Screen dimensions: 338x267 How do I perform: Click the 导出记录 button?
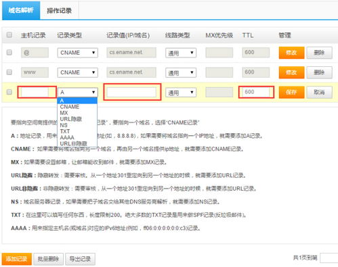tap(80, 259)
